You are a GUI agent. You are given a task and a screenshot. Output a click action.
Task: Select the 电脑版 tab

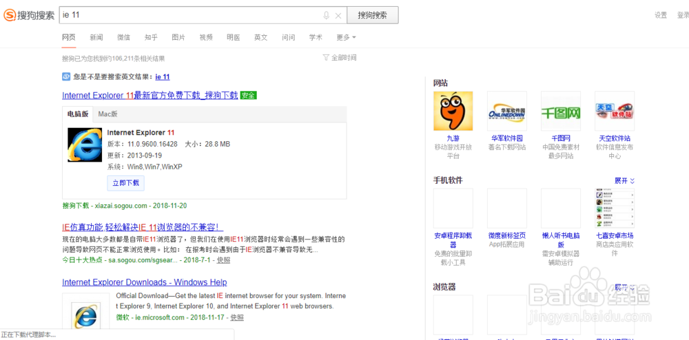pos(78,114)
